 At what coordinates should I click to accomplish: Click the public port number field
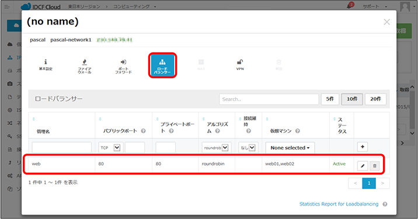point(135,148)
